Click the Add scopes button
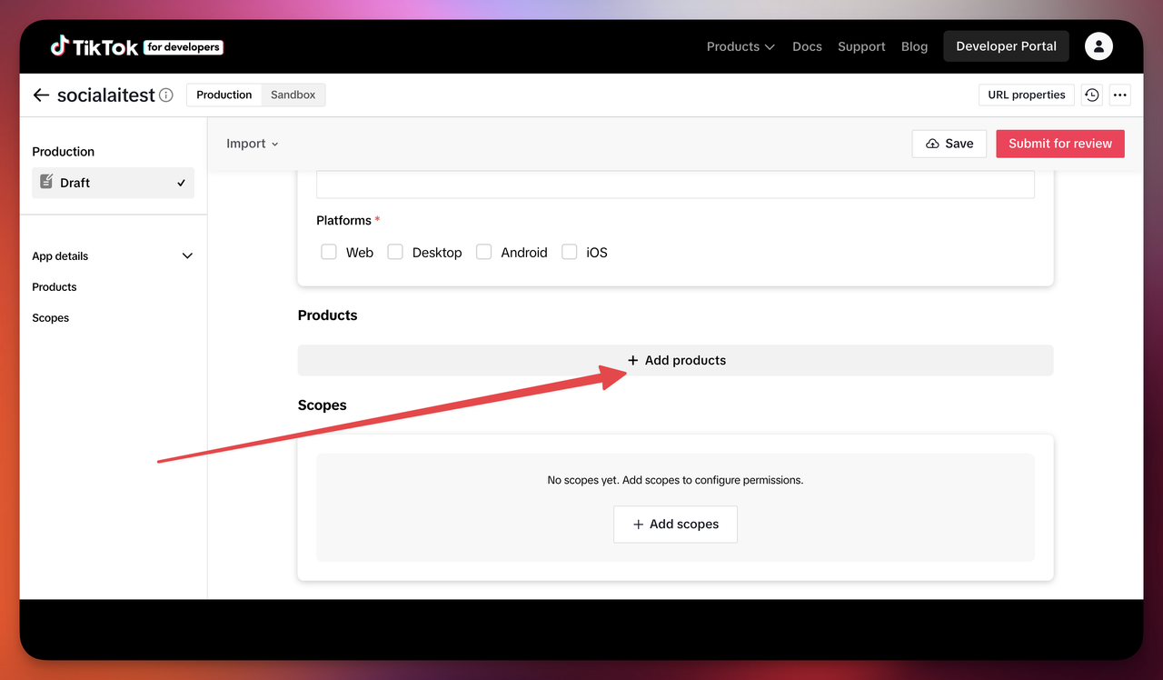The width and height of the screenshot is (1163, 680). click(675, 525)
